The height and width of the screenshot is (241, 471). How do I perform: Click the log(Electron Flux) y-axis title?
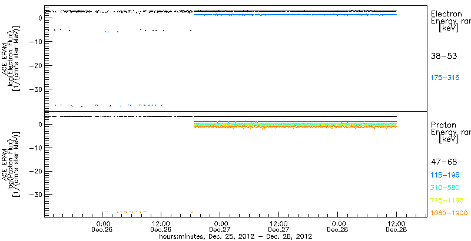[x=10, y=58]
